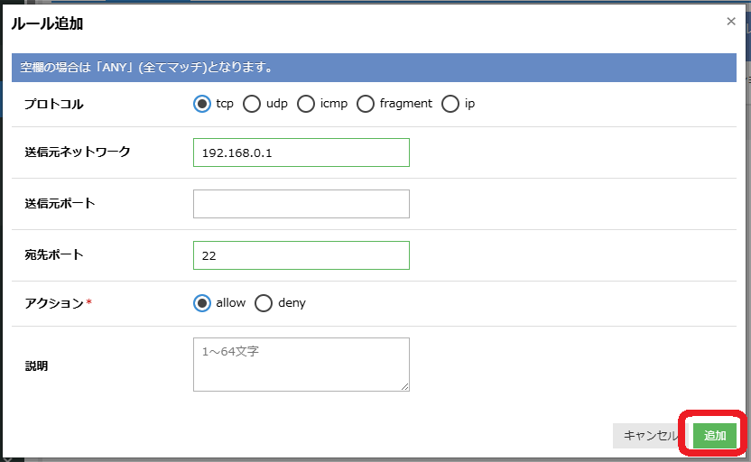Close the ルール追加 dialog with the X
Viewport: 751px width, 462px height.
pyautogui.click(x=731, y=22)
